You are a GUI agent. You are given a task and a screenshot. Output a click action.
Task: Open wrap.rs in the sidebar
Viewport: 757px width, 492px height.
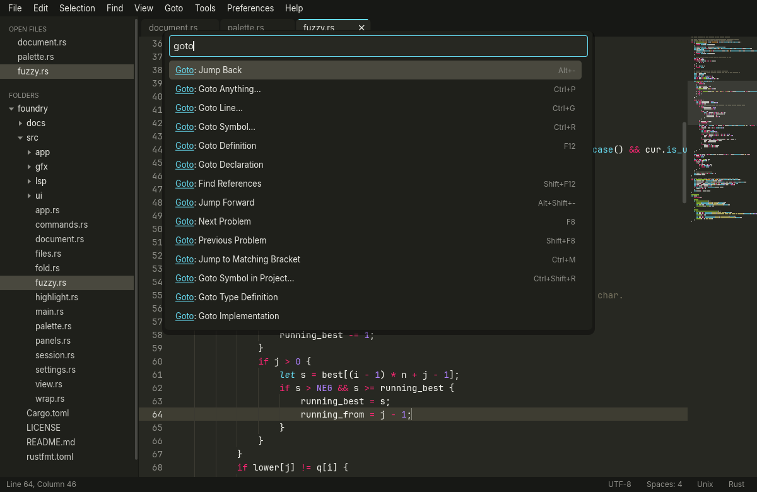click(67, 399)
